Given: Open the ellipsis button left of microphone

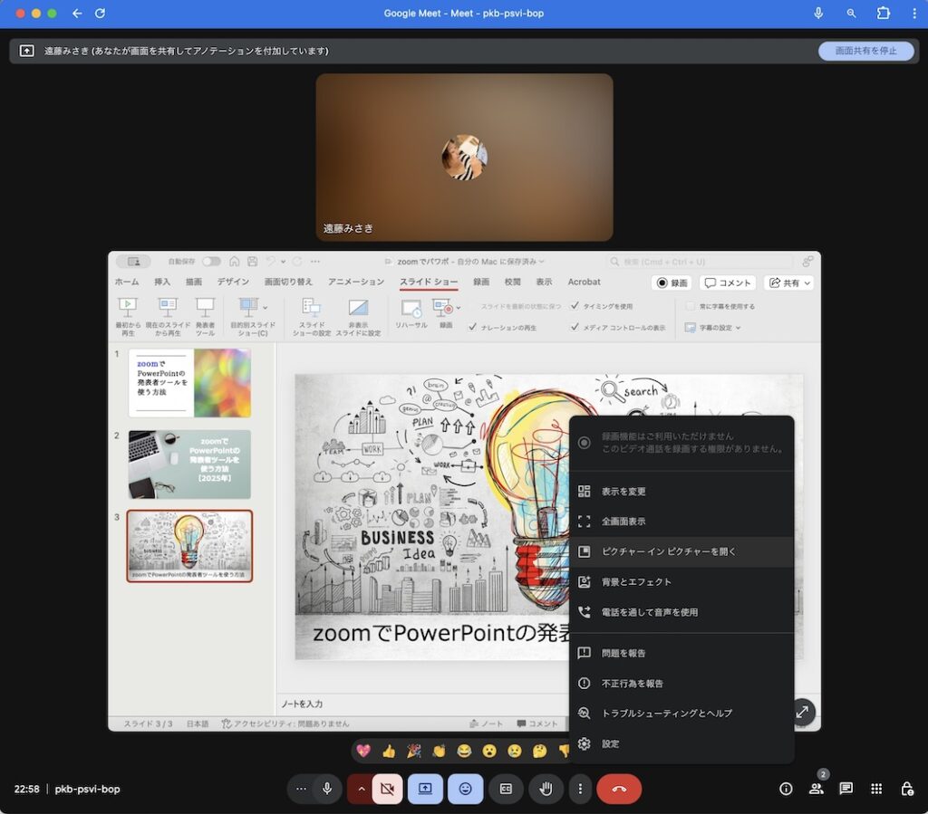Looking at the screenshot, I should click(301, 789).
